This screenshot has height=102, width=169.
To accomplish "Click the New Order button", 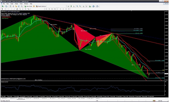I will point(28,6).
